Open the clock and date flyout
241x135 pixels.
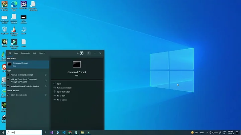click(x=230, y=132)
